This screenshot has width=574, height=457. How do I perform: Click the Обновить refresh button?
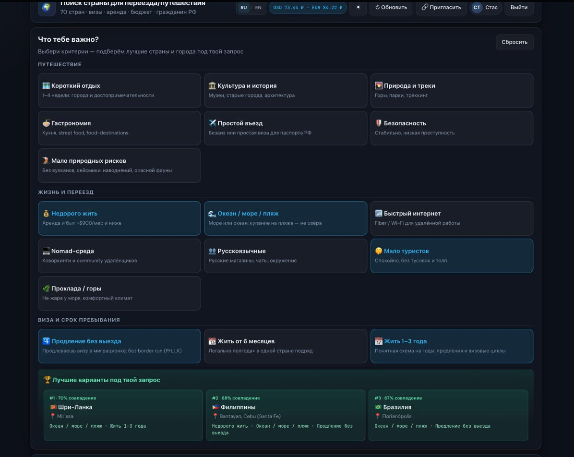pos(391,7)
